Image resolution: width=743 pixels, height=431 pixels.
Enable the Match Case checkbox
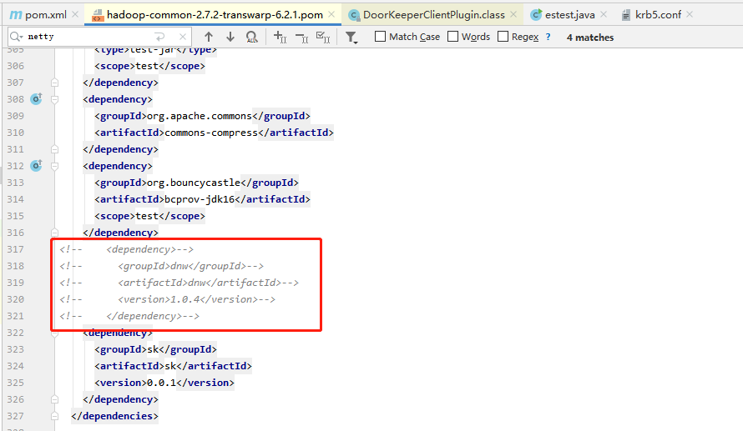tap(381, 37)
